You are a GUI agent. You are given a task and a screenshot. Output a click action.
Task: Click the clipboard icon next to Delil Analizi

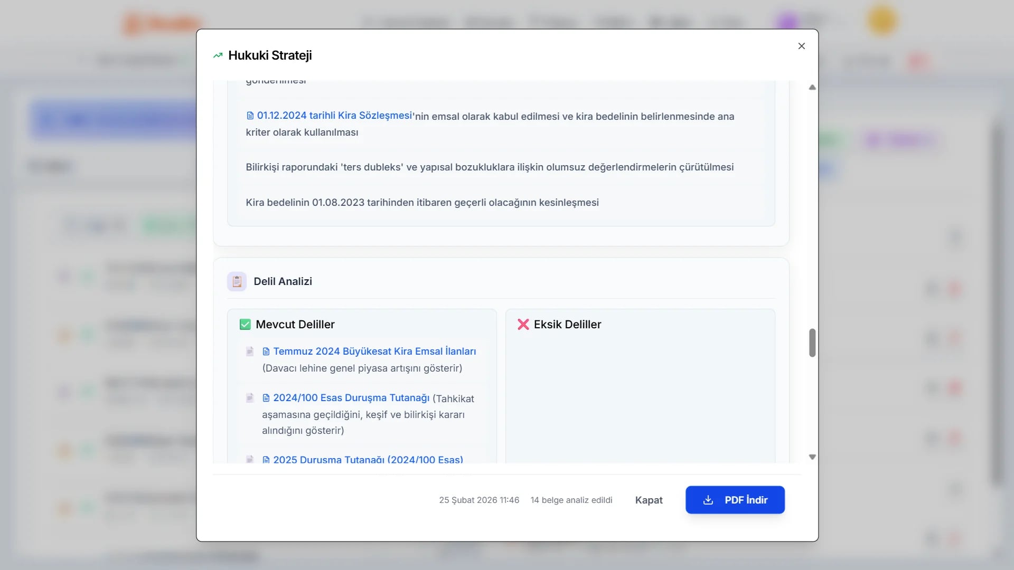[237, 282]
